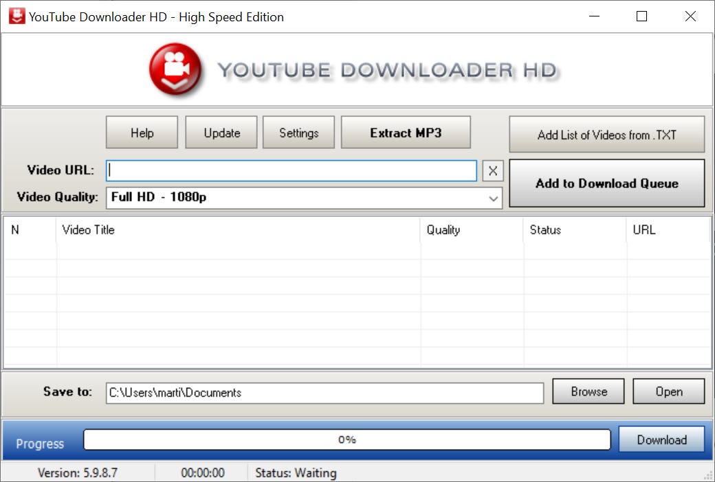Click the Video Quality: label
This screenshot has height=482, width=715.
point(58,197)
